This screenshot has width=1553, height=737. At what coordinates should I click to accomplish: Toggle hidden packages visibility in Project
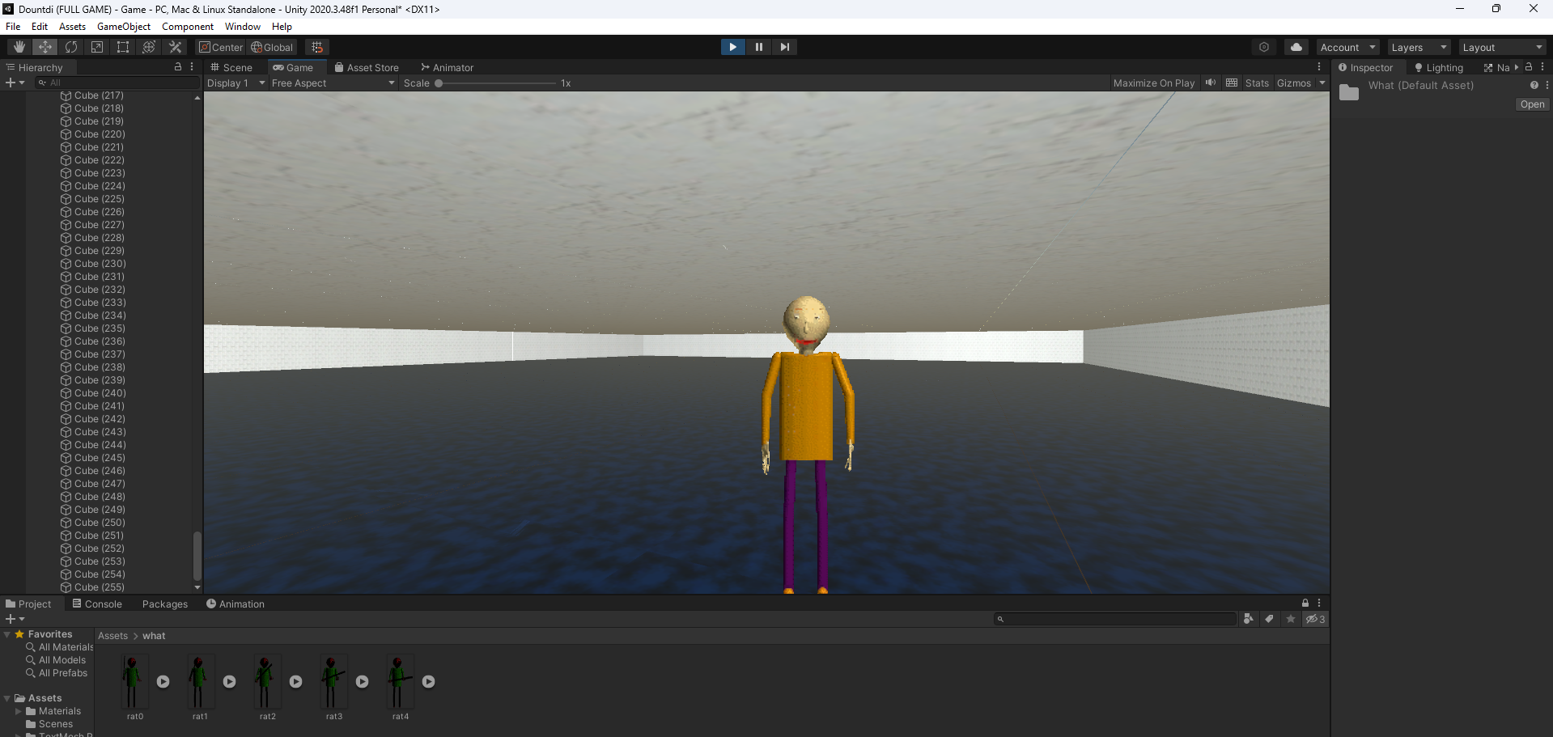1315,619
